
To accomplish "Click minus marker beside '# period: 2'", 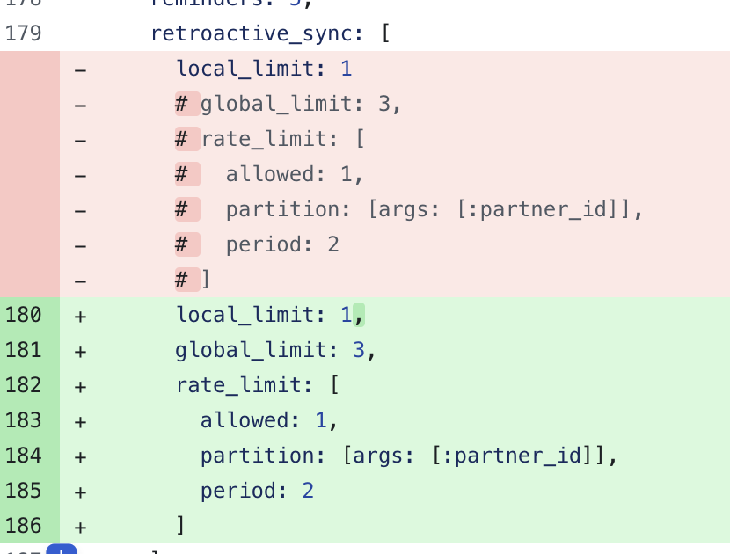I will [80, 246].
